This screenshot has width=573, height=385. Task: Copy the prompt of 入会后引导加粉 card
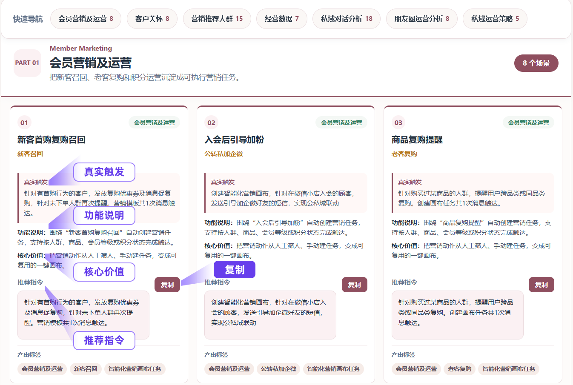(x=354, y=285)
